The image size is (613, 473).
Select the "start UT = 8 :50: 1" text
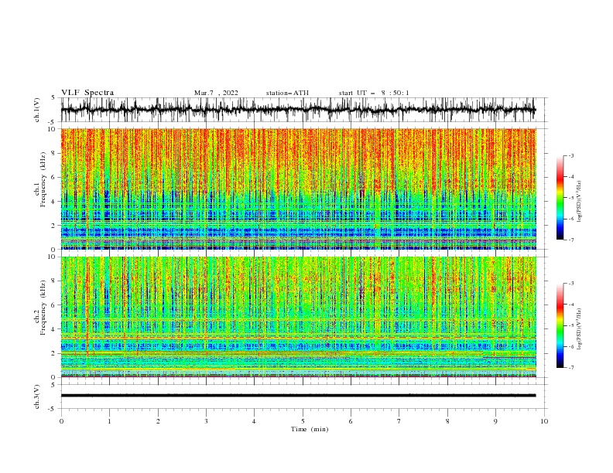pos(374,93)
